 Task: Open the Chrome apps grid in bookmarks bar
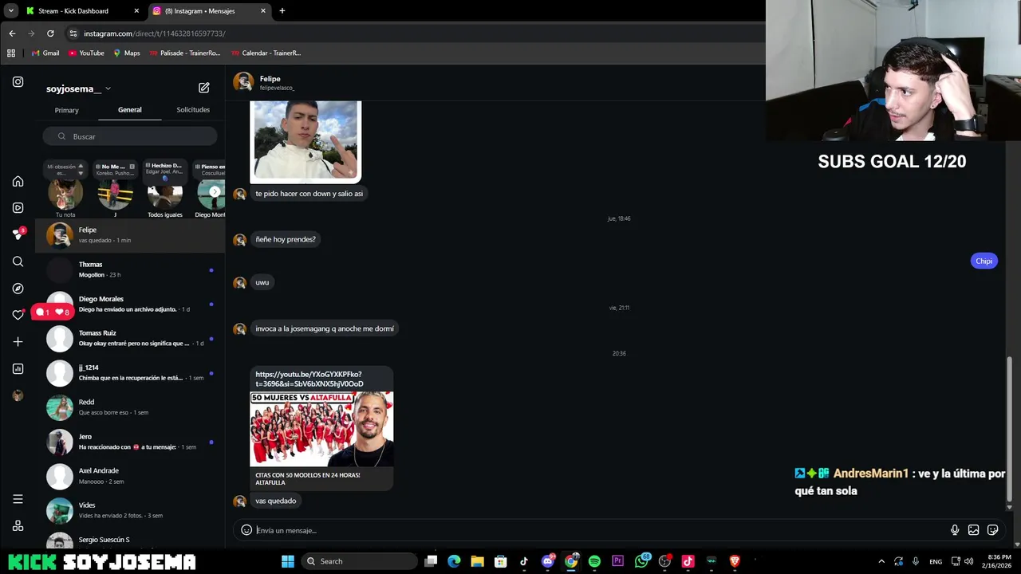click(x=11, y=53)
